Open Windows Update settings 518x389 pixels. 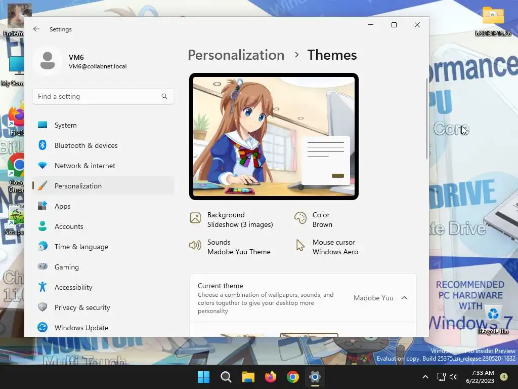point(103,328)
